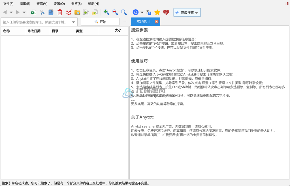The width and height of the screenshot is (290, 186).
Task: Export results to Excel icon
Action: point(33,12)
